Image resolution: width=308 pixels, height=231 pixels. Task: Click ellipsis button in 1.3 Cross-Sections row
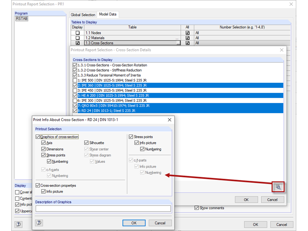coord(178,43)
